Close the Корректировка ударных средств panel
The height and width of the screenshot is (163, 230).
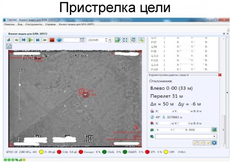coord(220,75)
